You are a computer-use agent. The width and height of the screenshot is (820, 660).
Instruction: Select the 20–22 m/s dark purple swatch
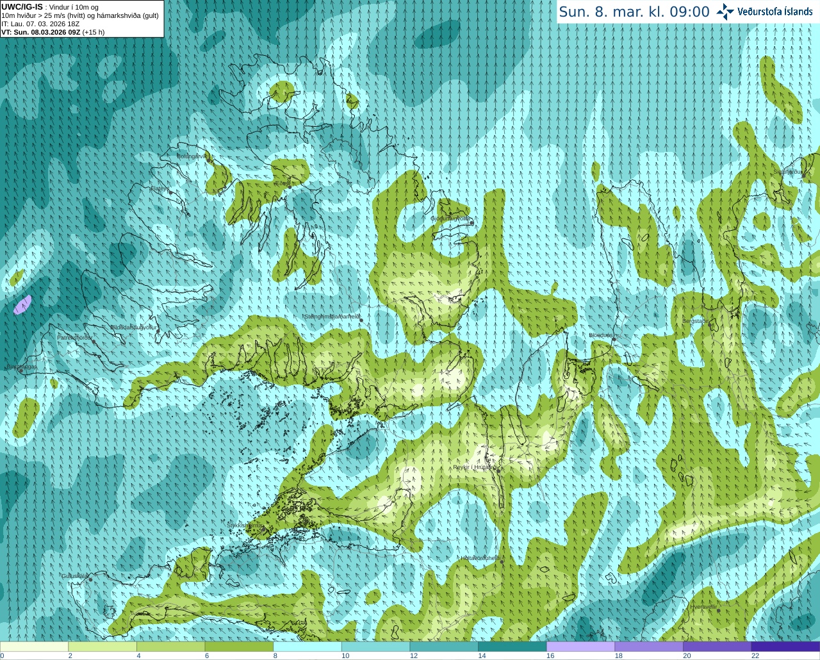(x=717, y=647)
